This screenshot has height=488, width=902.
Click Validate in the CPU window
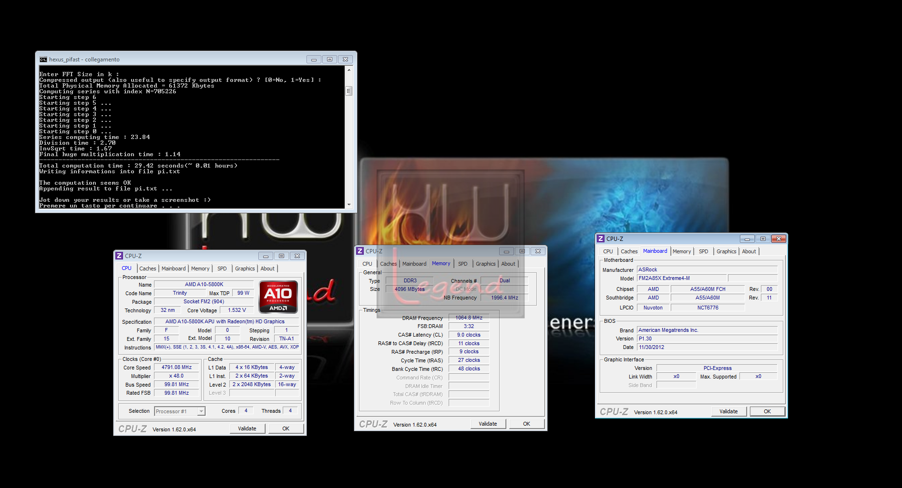click(x=247, y=428)
